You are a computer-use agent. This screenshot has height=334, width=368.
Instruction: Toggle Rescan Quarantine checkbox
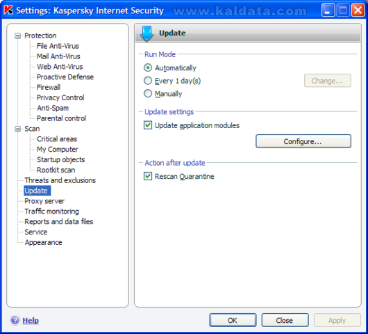tap(148, 176)
